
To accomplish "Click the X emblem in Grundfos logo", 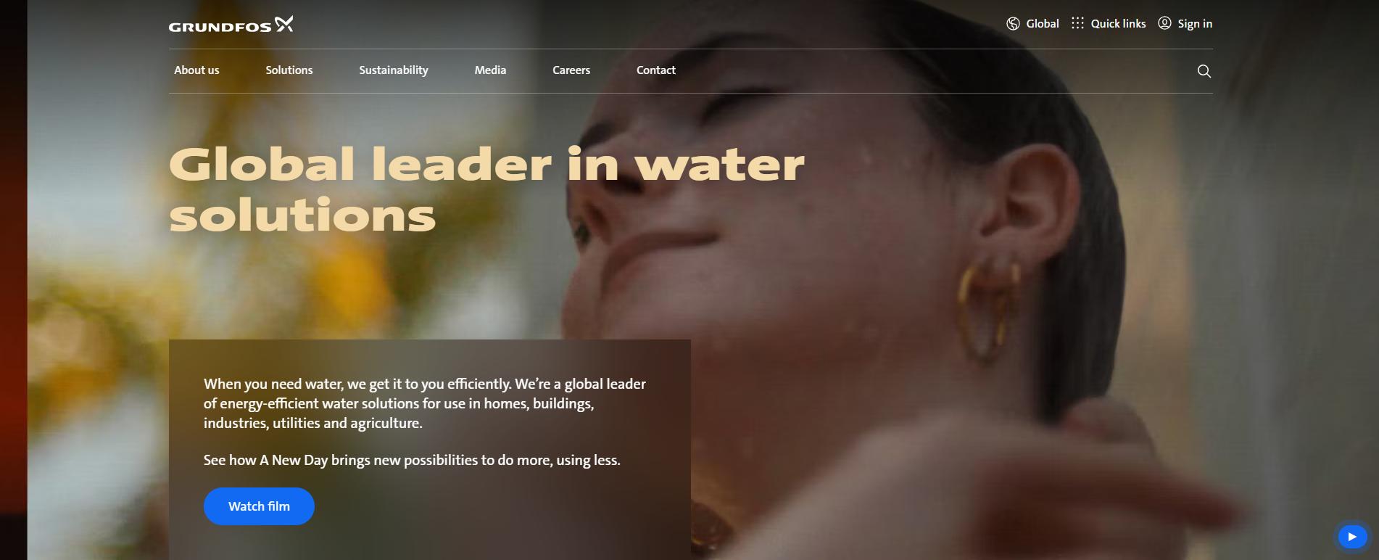I will [x=284, y=24].
